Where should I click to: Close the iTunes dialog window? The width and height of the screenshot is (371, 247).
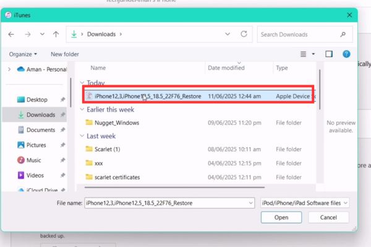(x=349, y=15)
